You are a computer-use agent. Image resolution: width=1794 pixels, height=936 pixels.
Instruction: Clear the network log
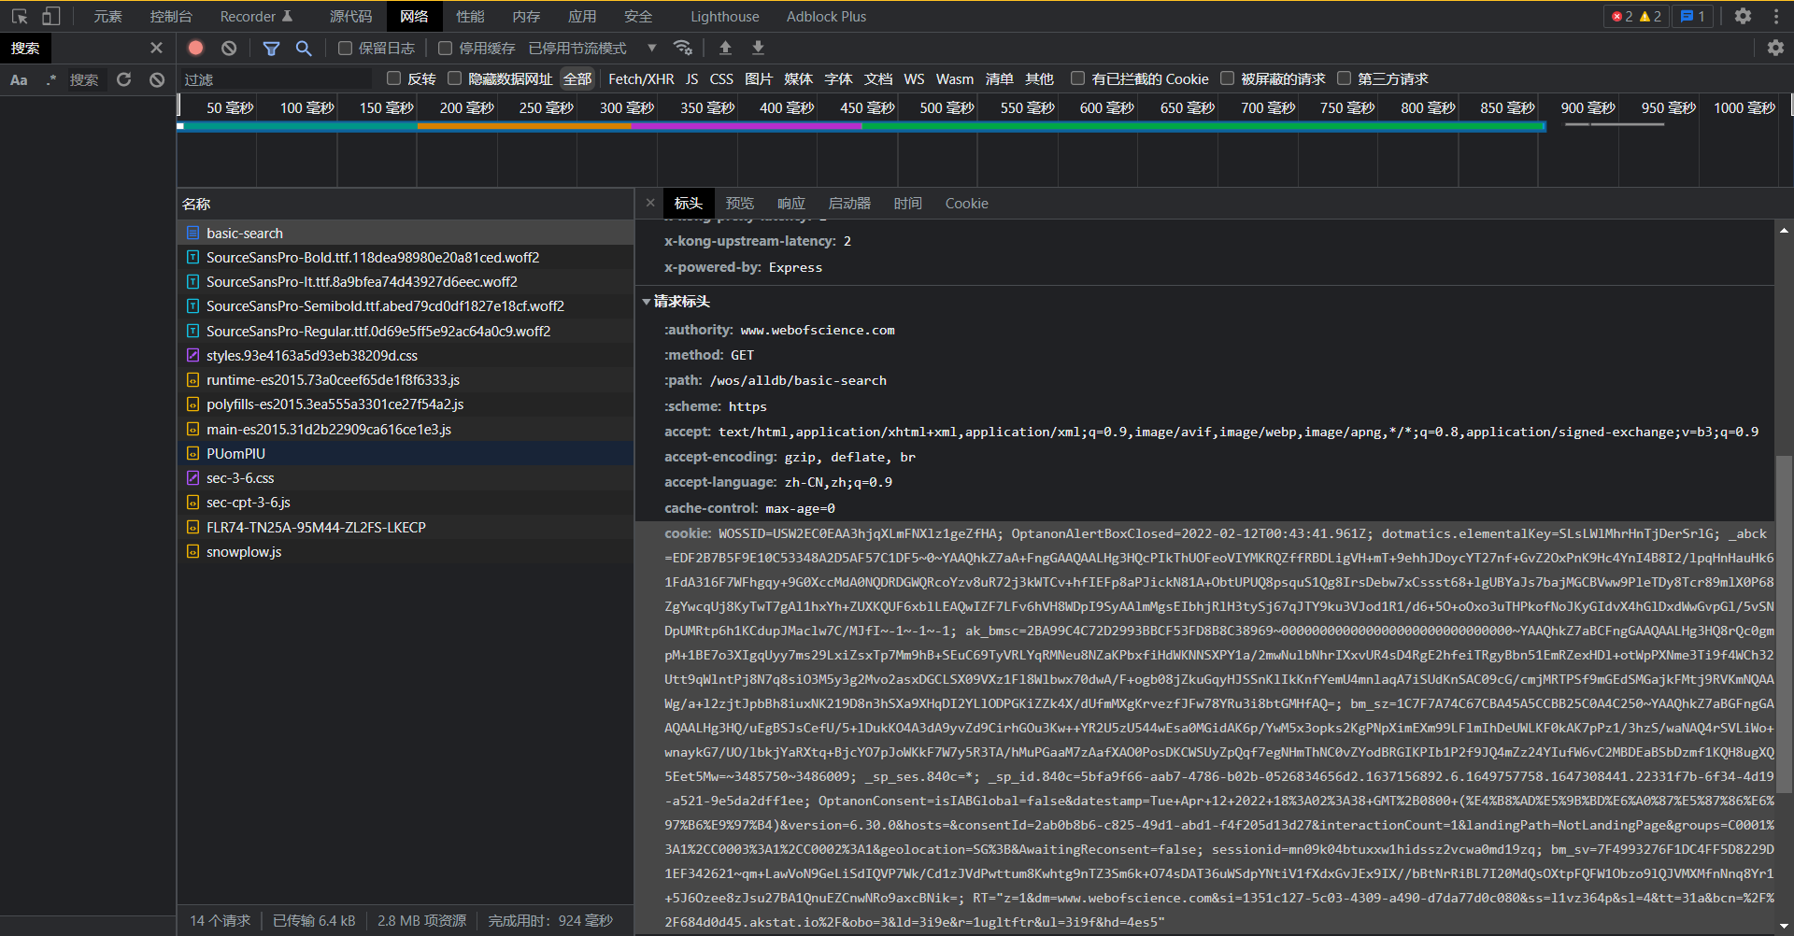(229, 48)
